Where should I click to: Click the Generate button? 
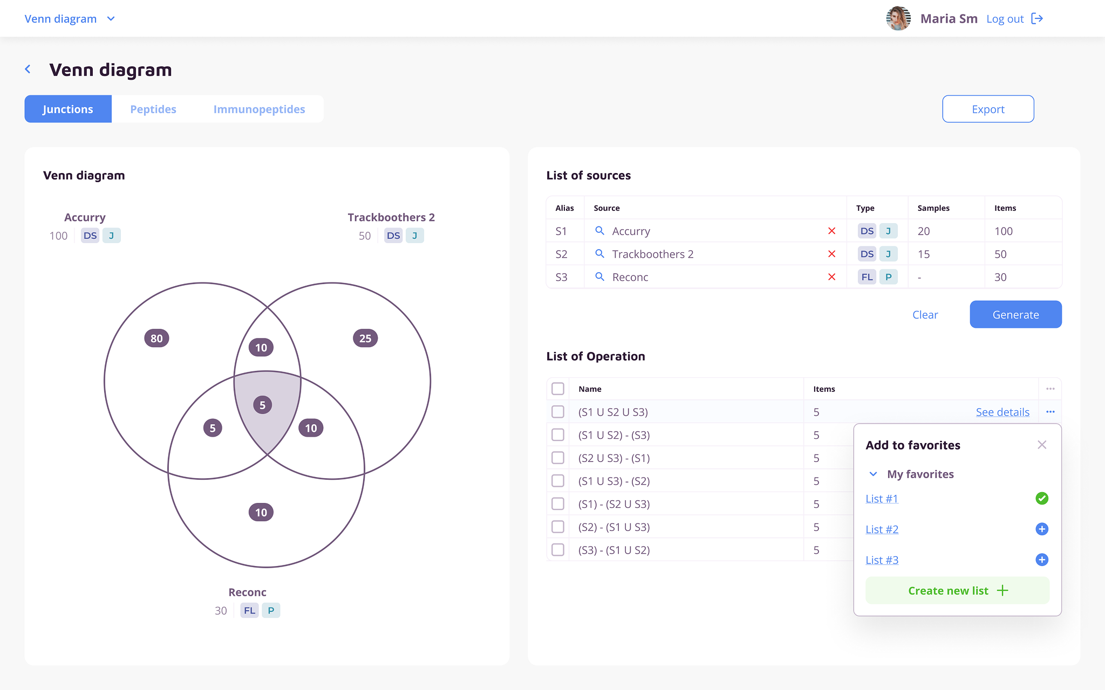coord(1015,315)
